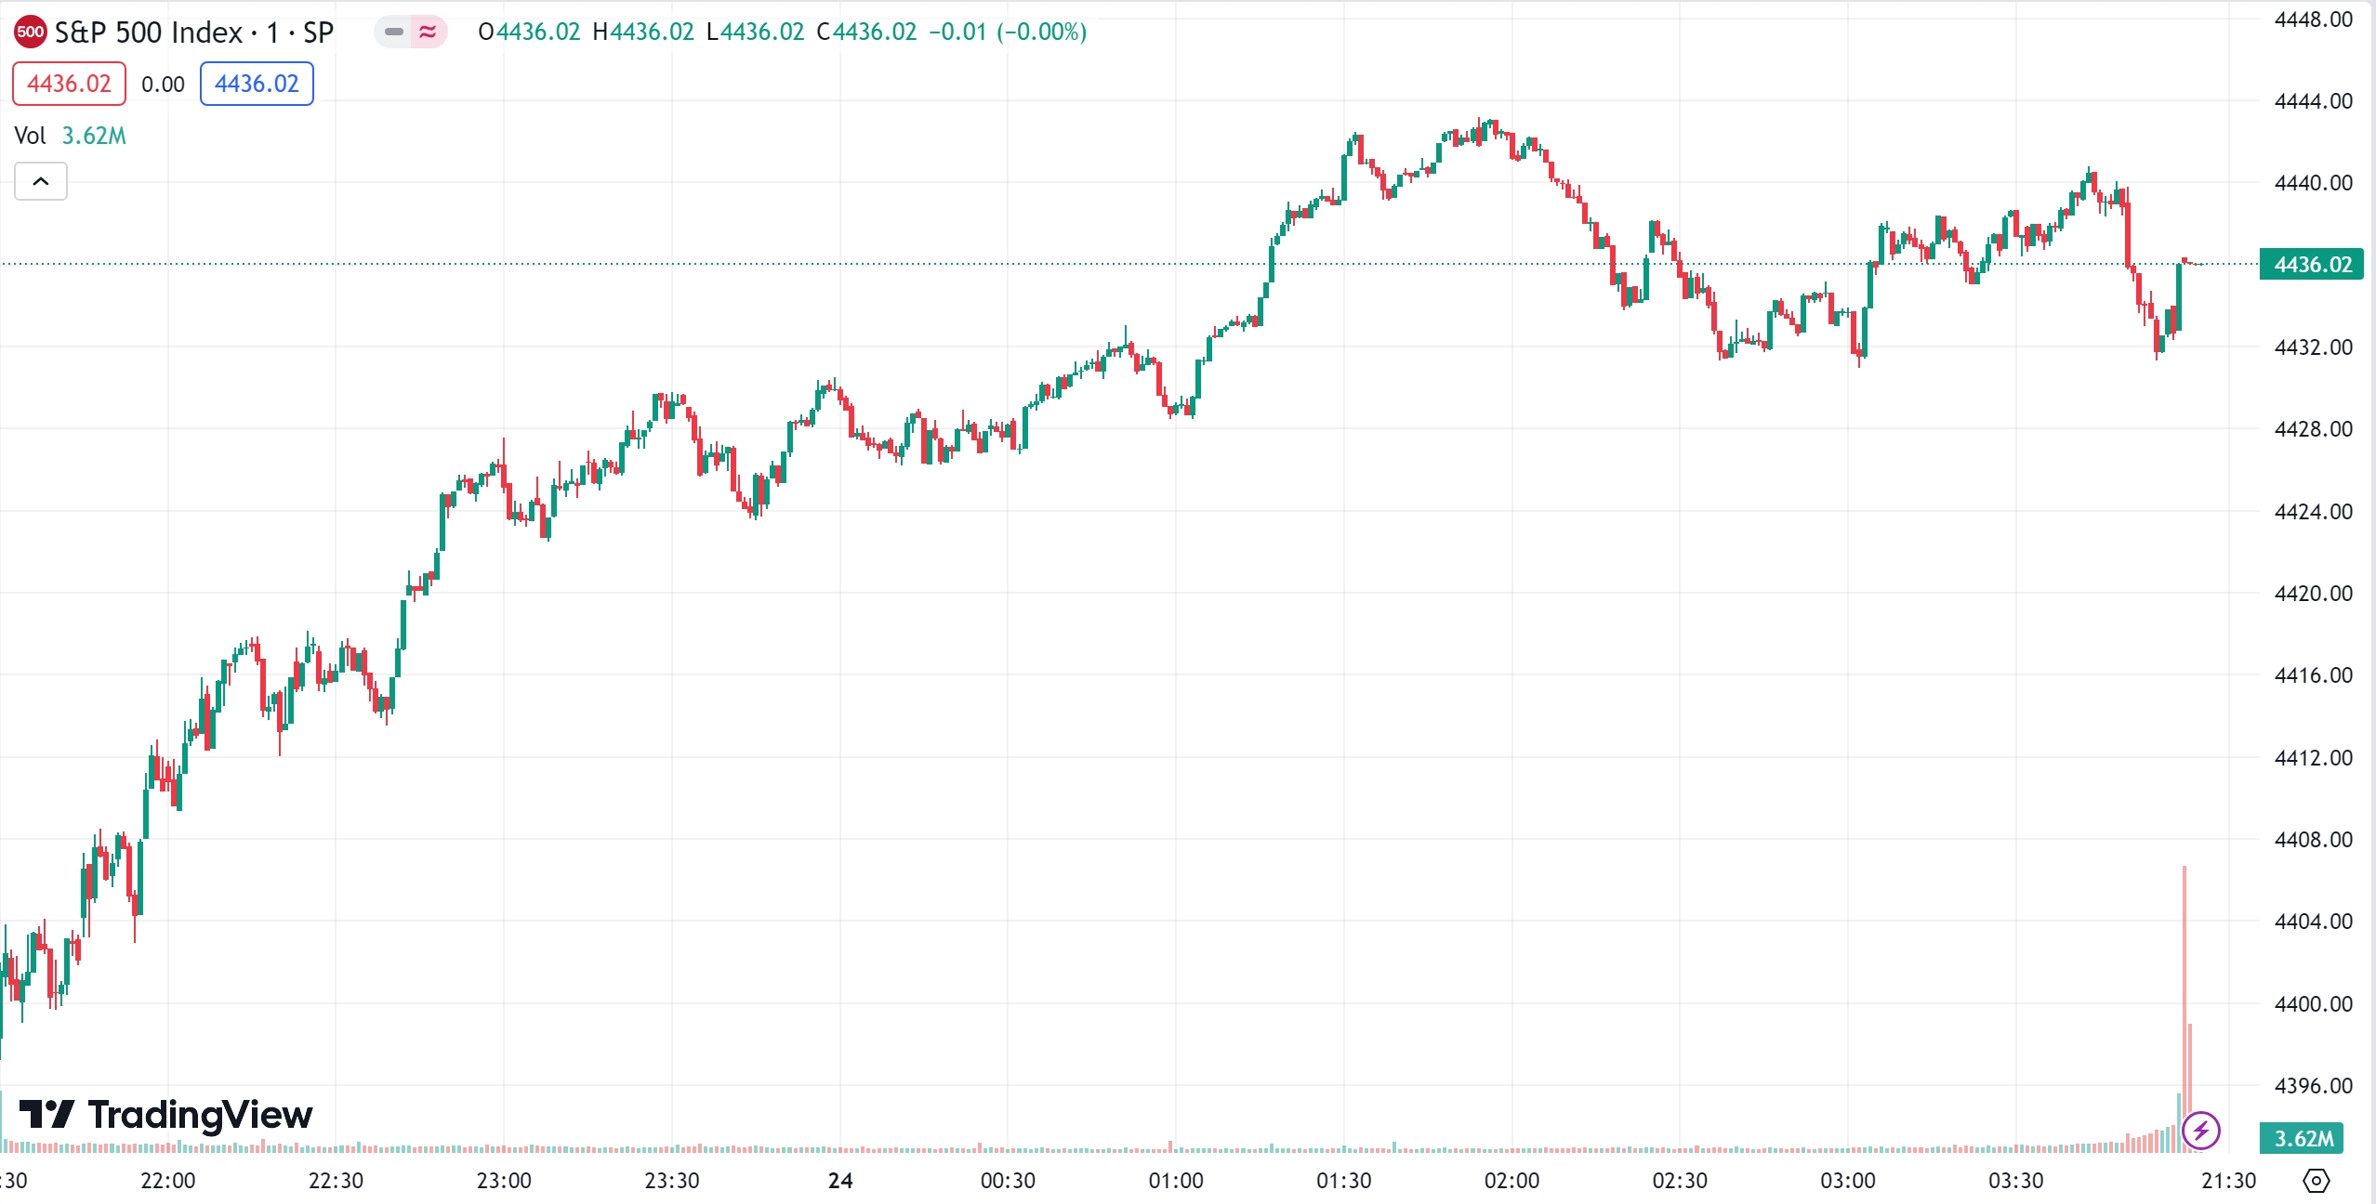Click the 4400.00 price axis label
Screen dimensions: 2376x1204
coord(2313,1004)
